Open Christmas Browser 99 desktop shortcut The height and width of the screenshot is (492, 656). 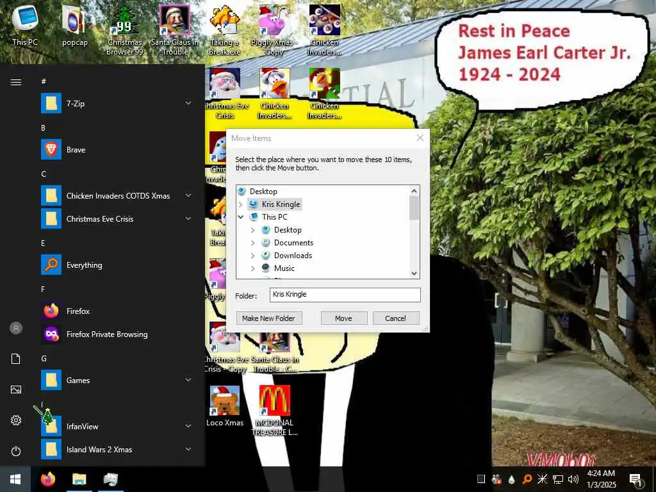[124, 30]
